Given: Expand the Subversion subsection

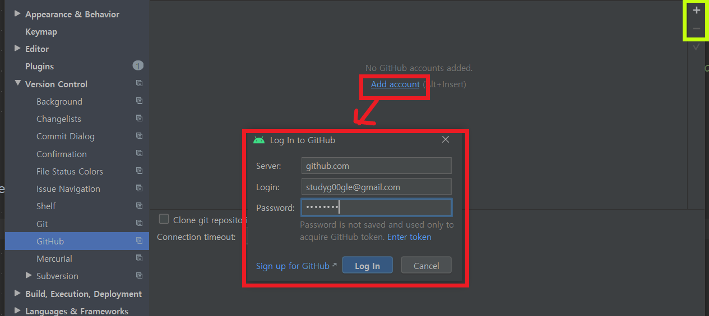Looking at the screenshot, I should [29, 275].
